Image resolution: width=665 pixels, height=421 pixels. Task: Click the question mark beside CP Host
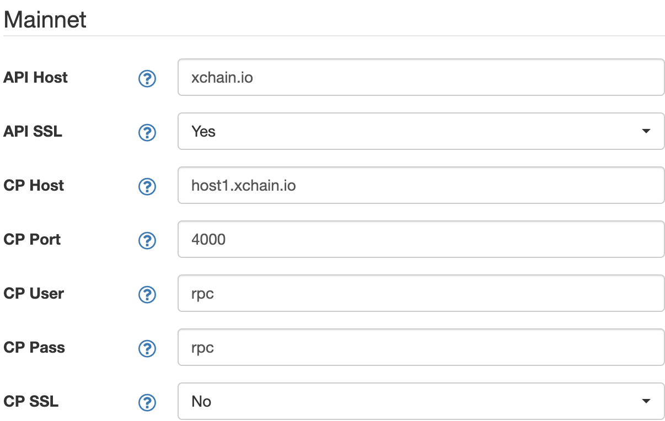147,187
